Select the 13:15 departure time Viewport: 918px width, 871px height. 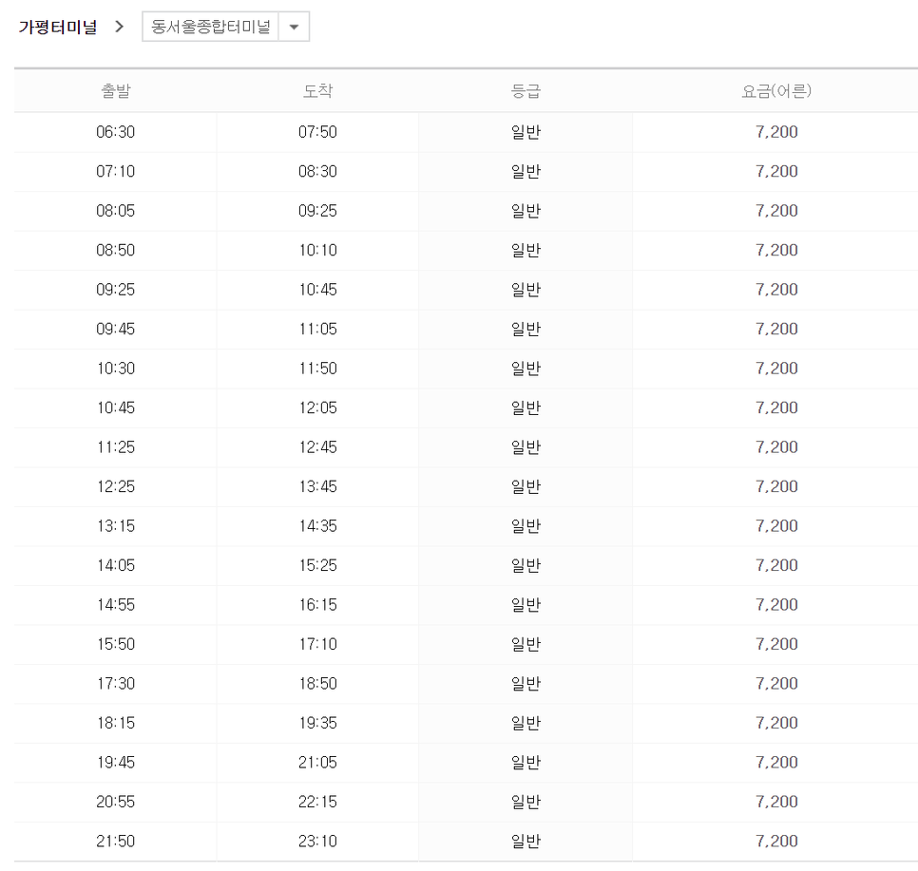pyautogui.click(x=115, y=525)
